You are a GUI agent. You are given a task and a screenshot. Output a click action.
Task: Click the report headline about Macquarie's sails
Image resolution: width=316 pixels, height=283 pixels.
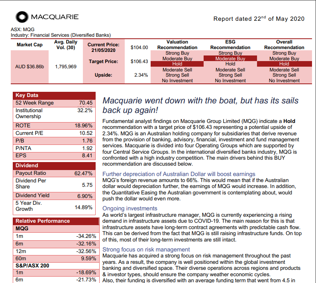pos(200,105)
